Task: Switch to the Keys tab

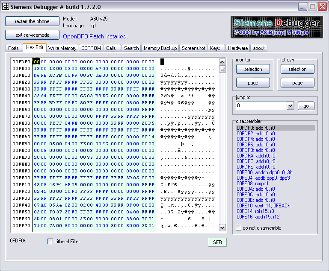Action: tap(215, 48)
